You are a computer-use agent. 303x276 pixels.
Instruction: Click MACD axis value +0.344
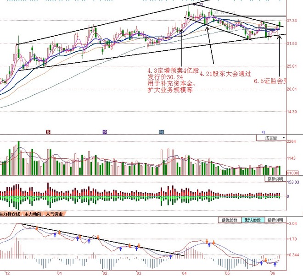pyautogui.click(x=293, y=255)
